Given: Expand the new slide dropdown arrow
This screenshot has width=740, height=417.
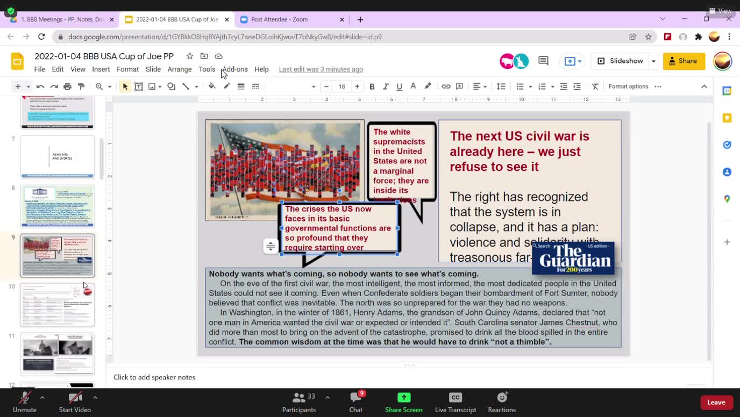Looking at the screenshot, I should (x=29, y=87).
